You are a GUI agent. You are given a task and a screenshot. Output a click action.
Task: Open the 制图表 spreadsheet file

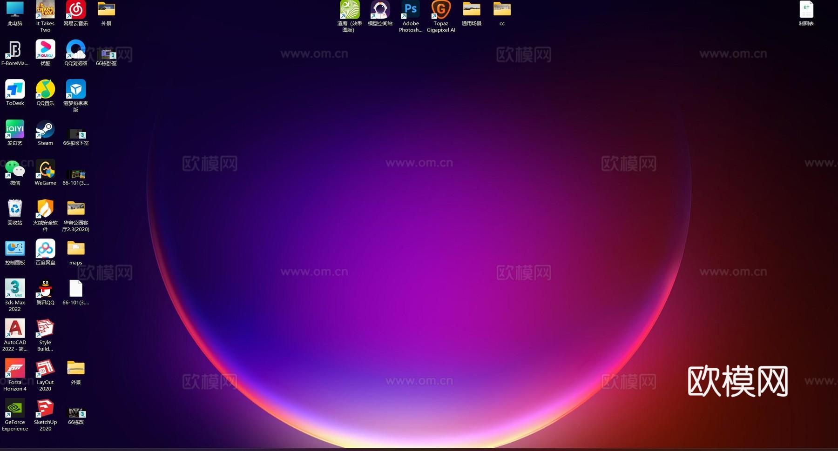[806, 10]
